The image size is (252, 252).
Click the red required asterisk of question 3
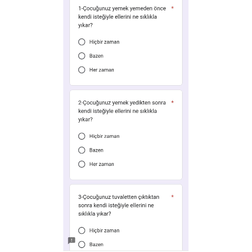click(172, 196)
